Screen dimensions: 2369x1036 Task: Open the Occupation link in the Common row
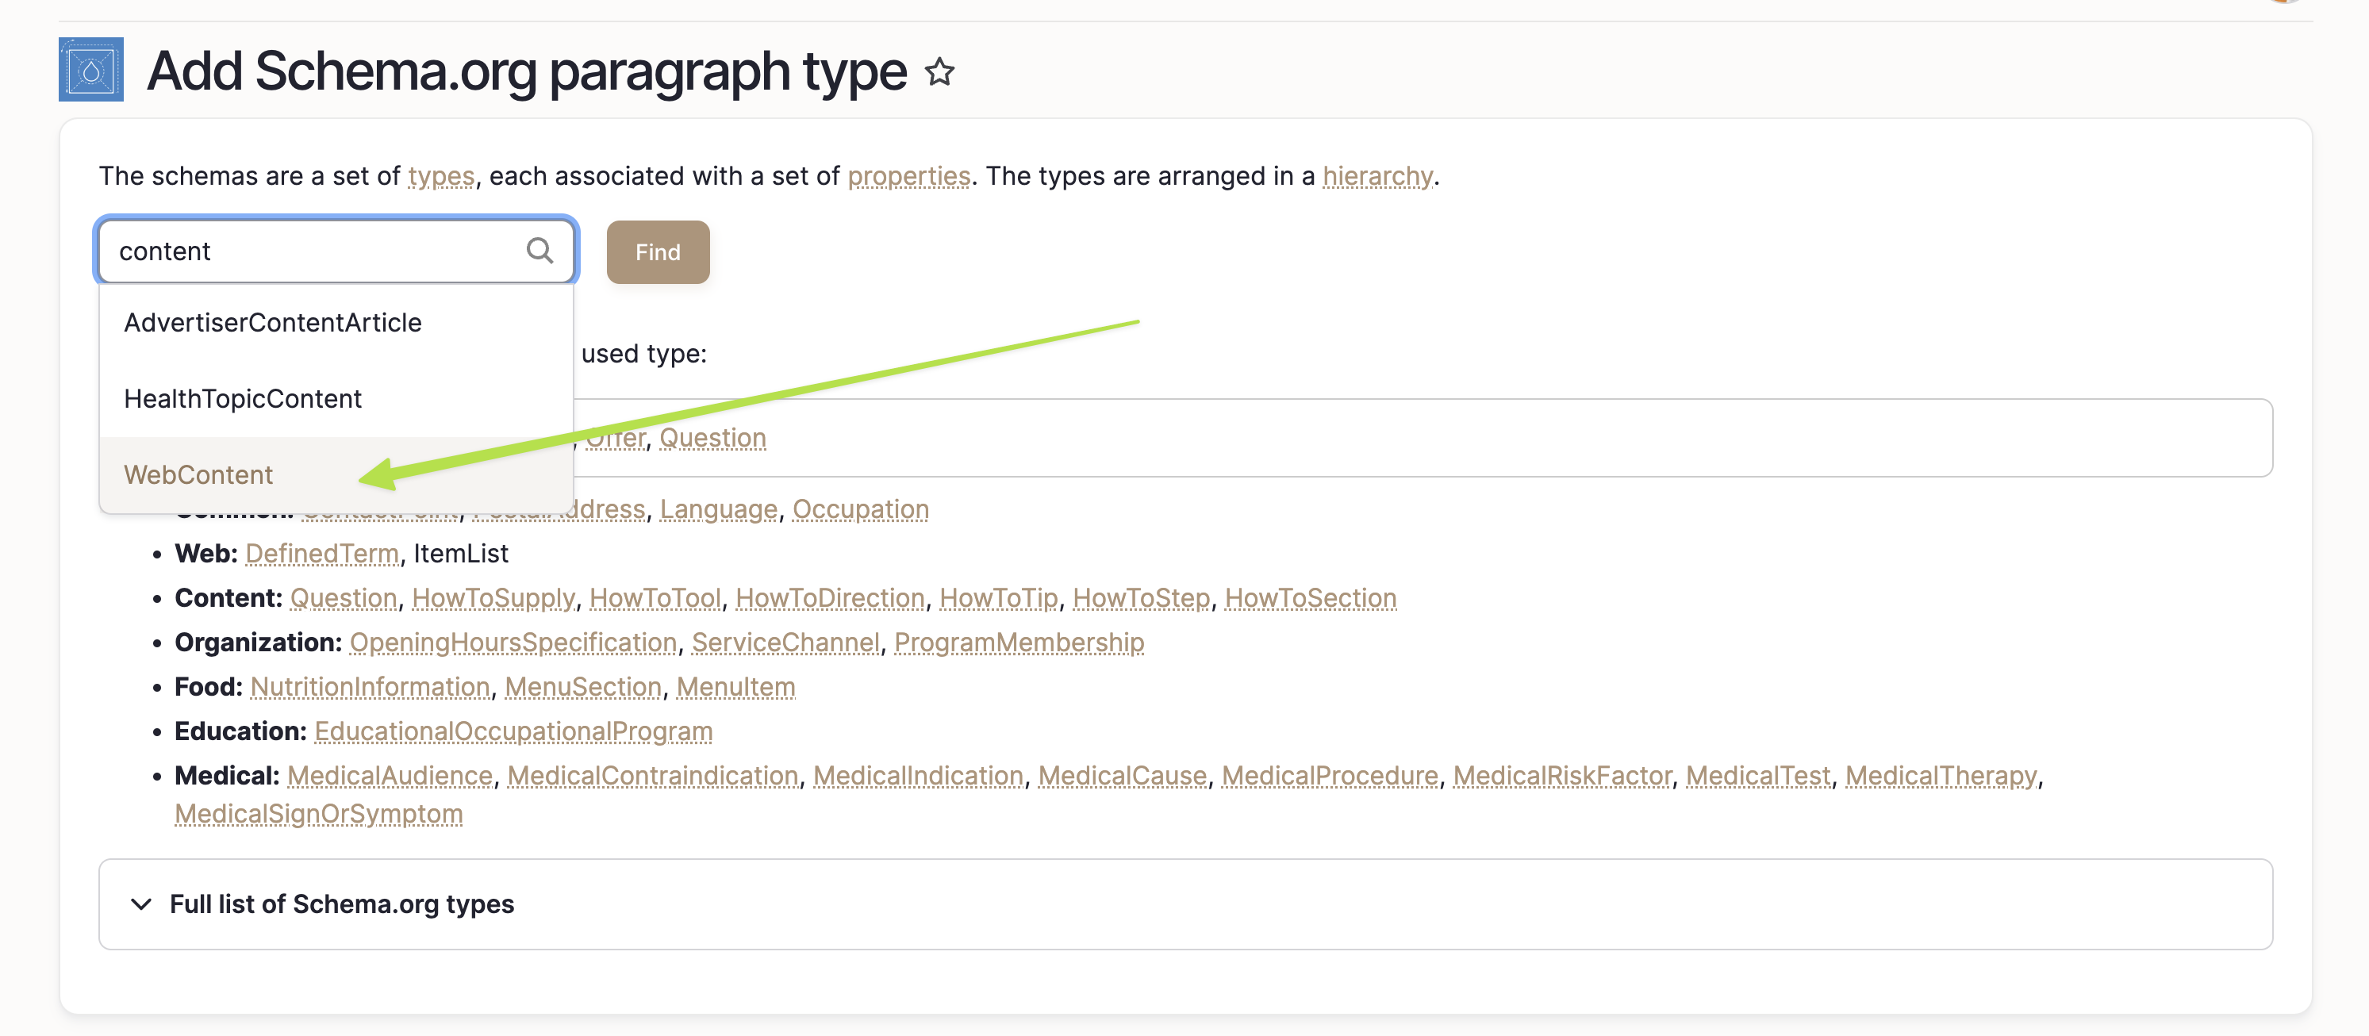859,508
